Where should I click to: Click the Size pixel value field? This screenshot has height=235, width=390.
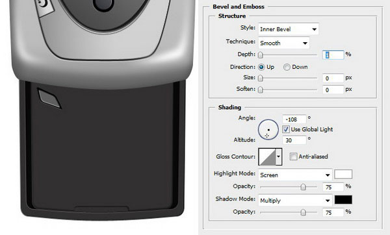click(x=333, y=78)
